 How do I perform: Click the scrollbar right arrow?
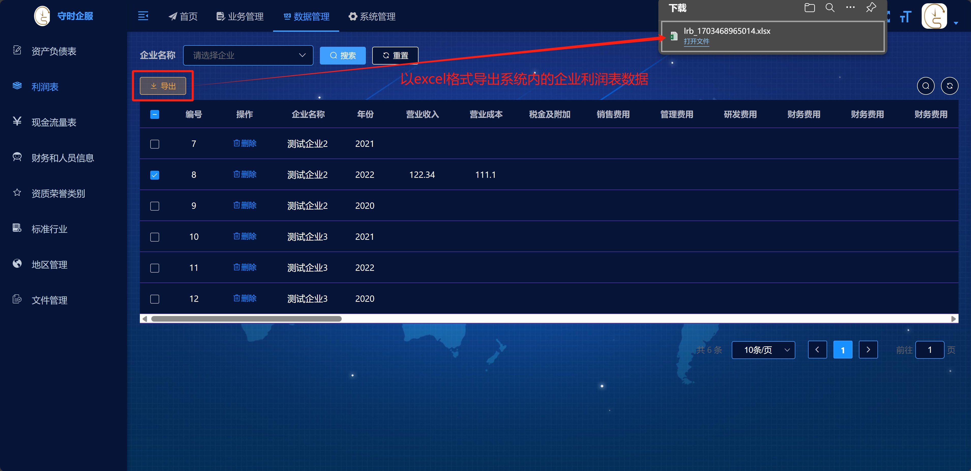[953, 319]
